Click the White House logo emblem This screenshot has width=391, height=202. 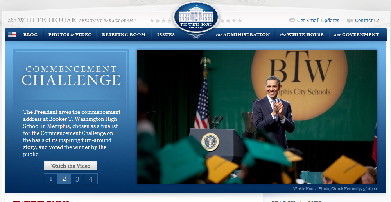tap(196, 18)
